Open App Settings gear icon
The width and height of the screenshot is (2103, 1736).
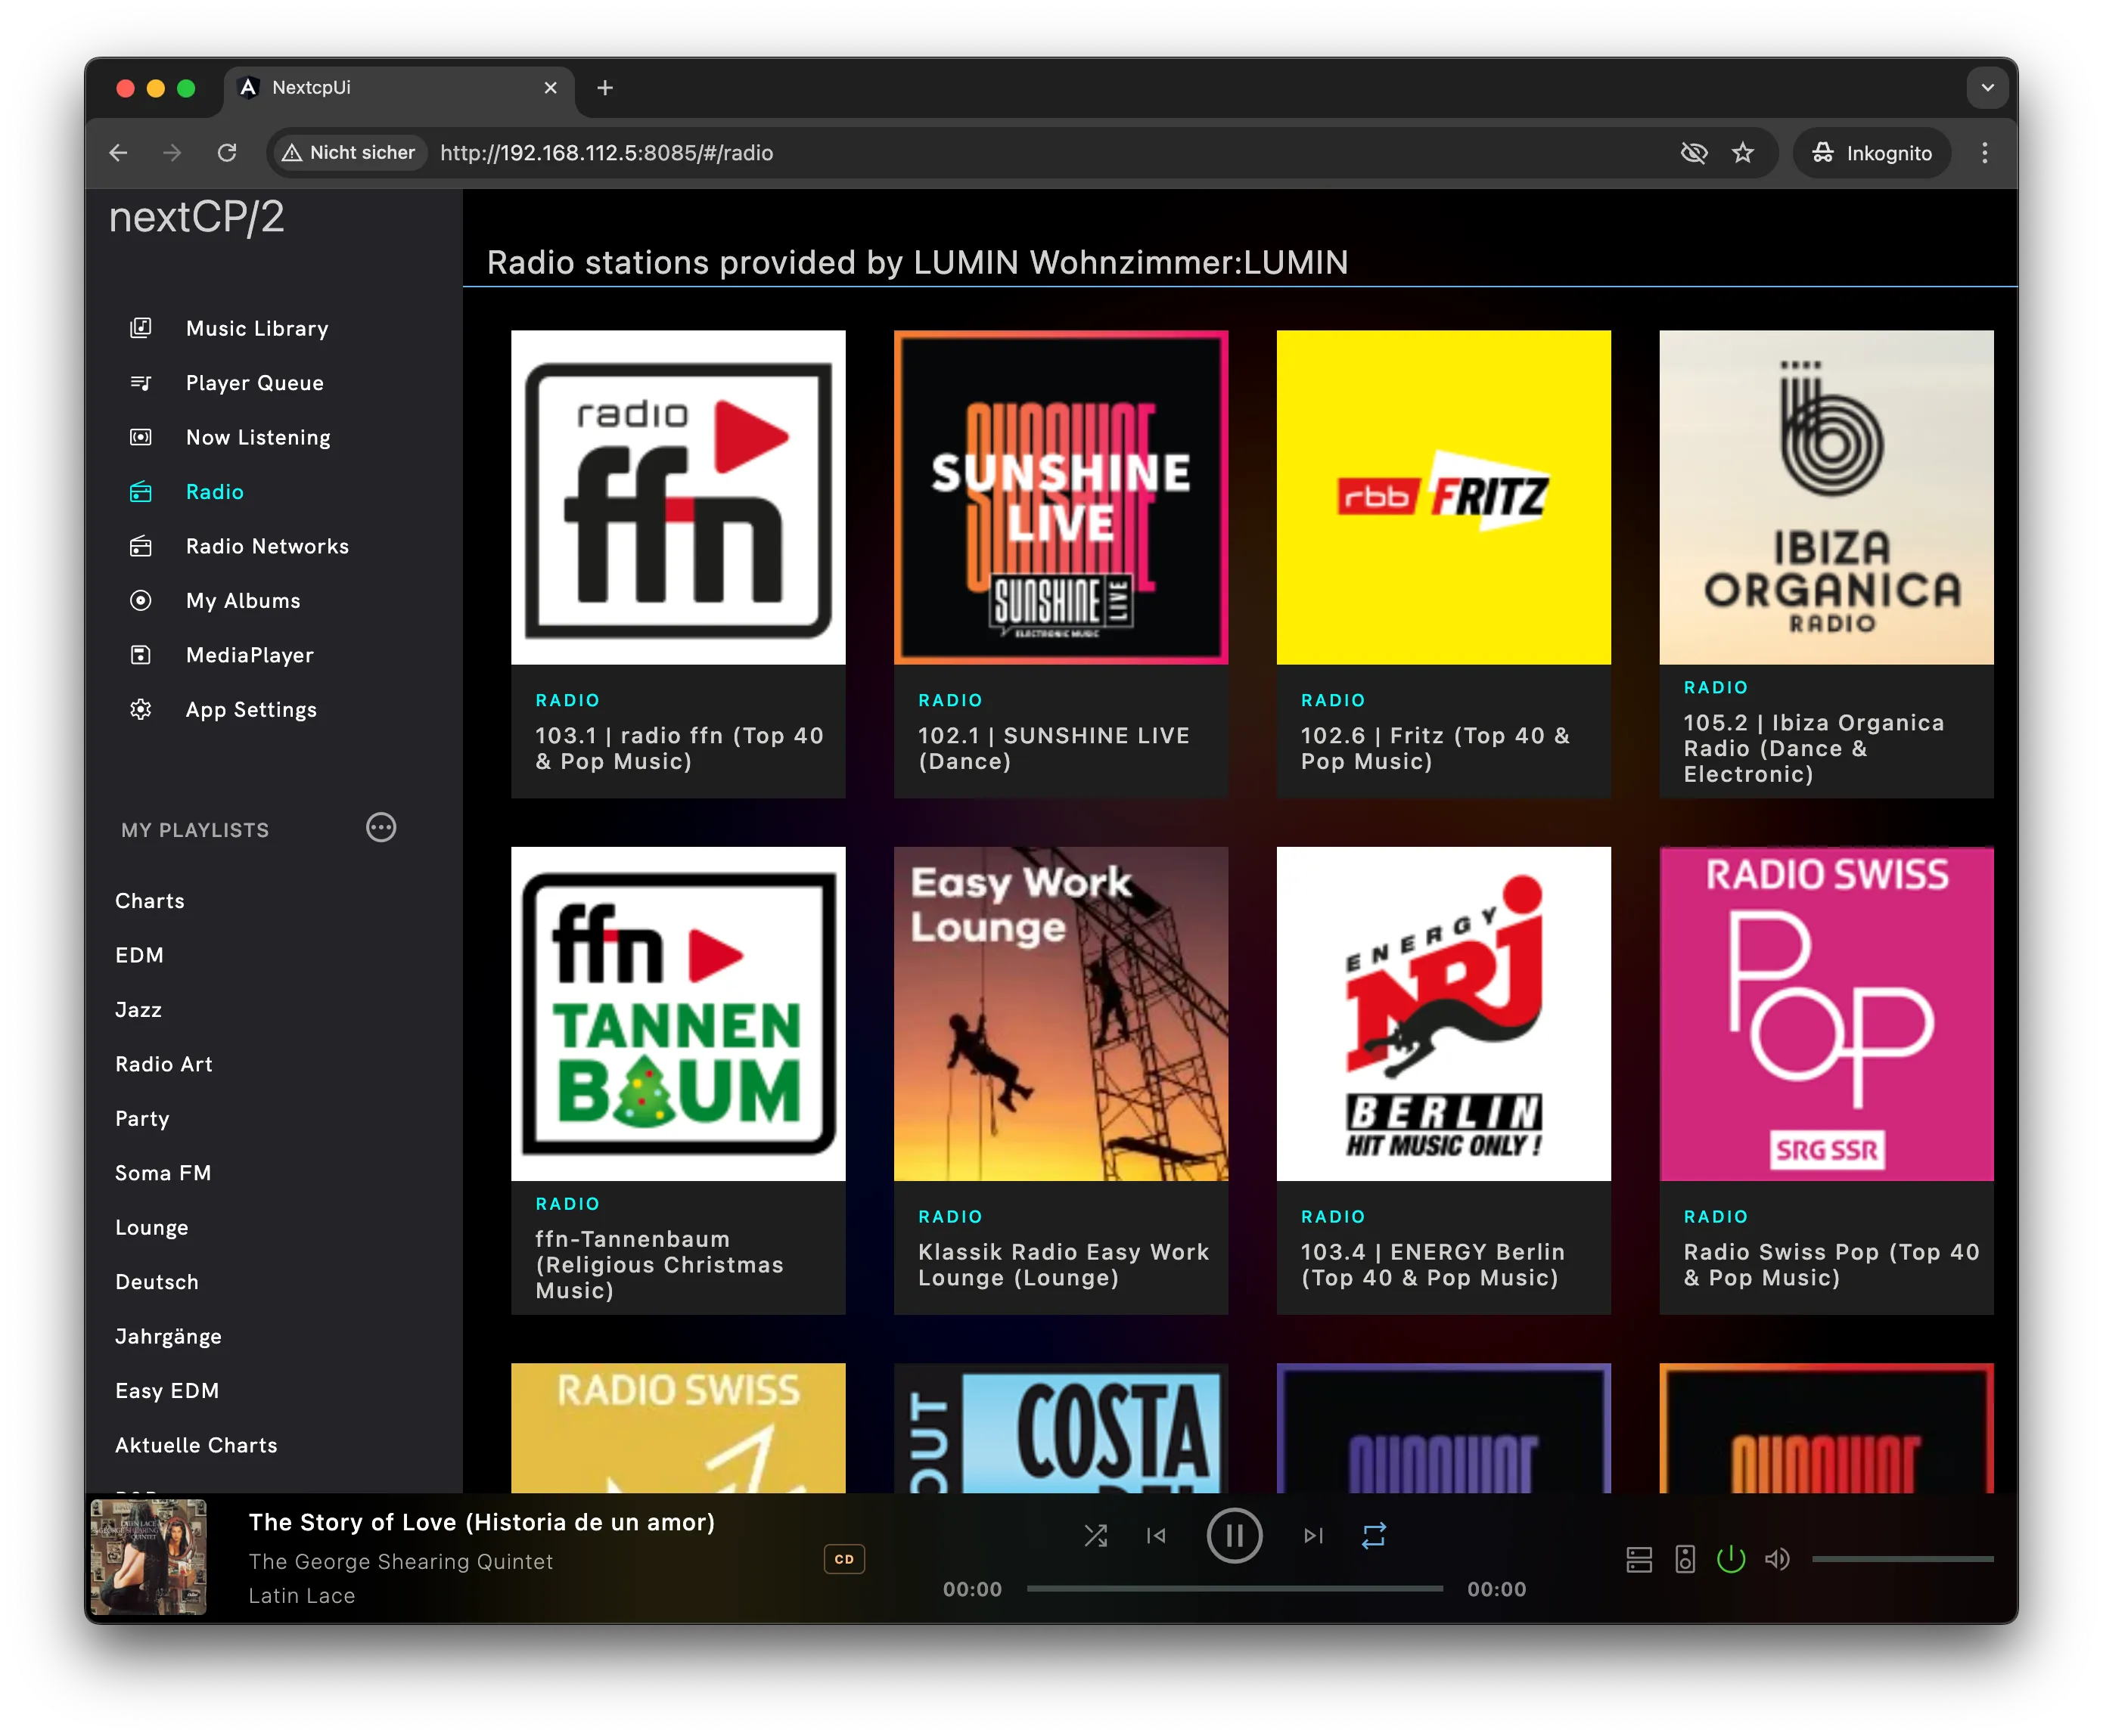(x=141, y=709)
